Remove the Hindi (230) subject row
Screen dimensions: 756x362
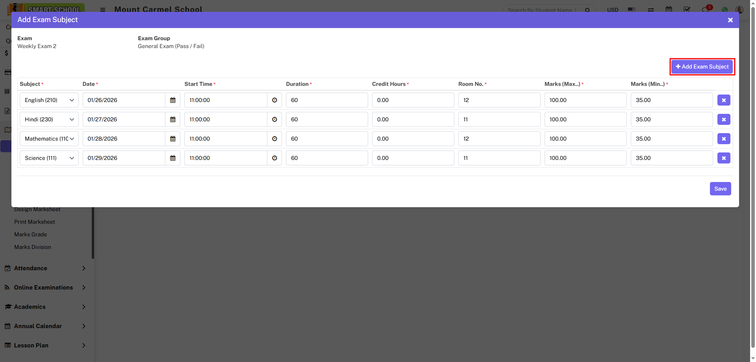tap(724, 119)
